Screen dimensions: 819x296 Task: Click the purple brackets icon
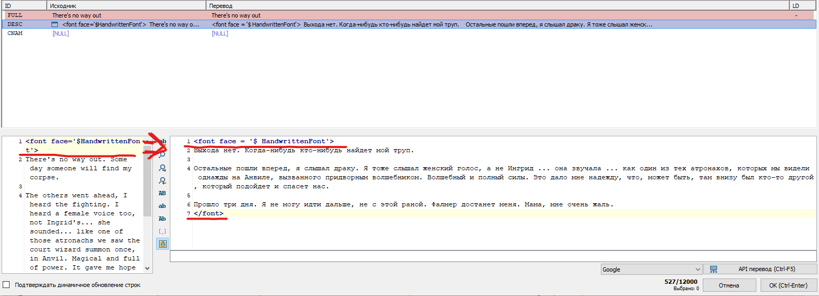pyautogui.click(x=162, y=231)
